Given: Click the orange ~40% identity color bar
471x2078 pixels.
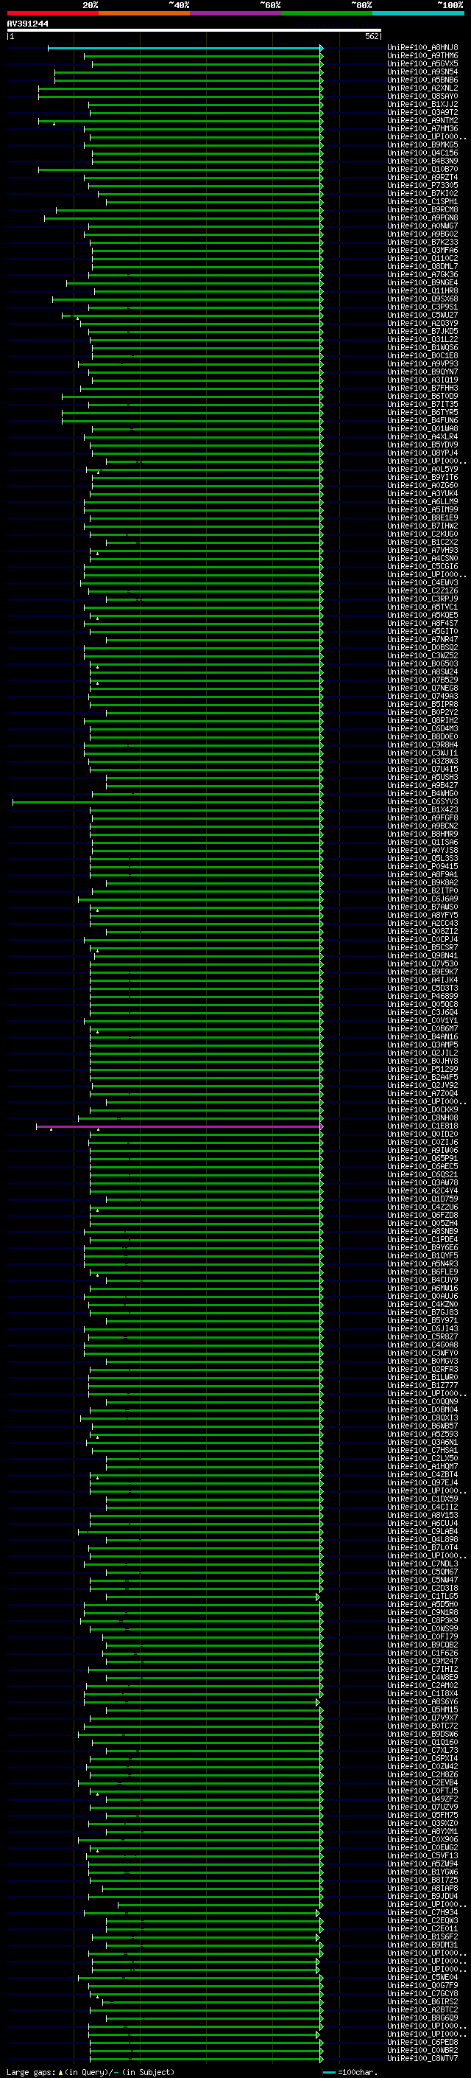Looking at the screenshot, I should 144,13.
